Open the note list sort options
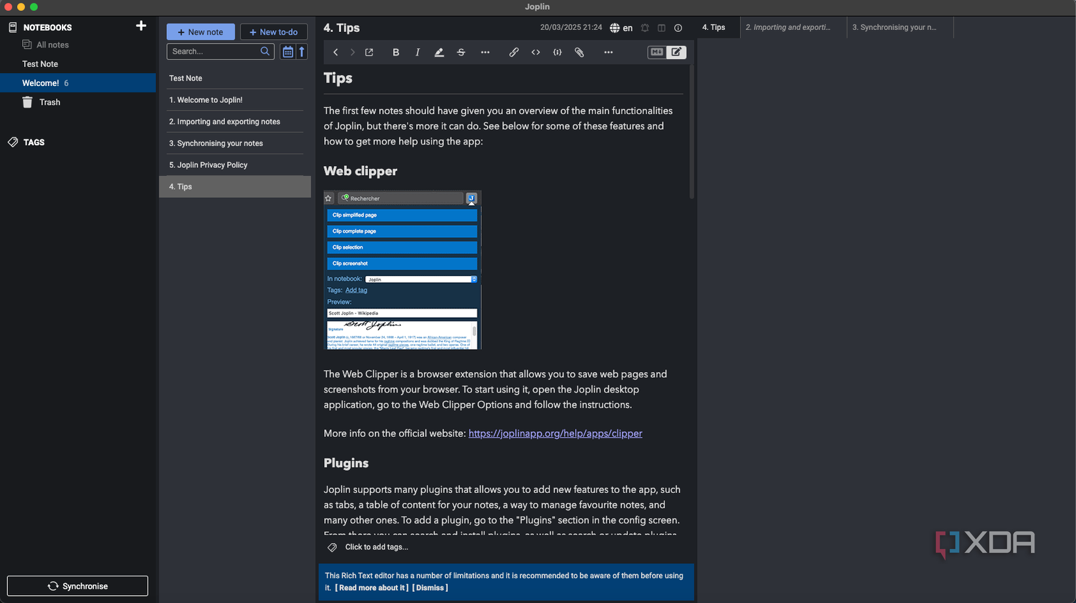Screen dimensions: 1076x603 click(288, 51)
